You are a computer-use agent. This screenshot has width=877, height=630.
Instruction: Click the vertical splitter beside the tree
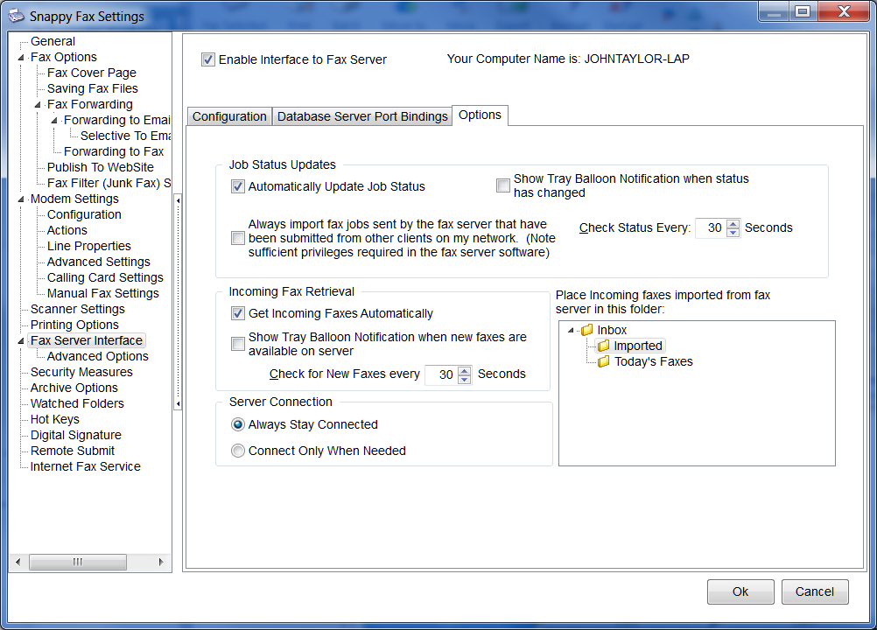tap(178, 302)
